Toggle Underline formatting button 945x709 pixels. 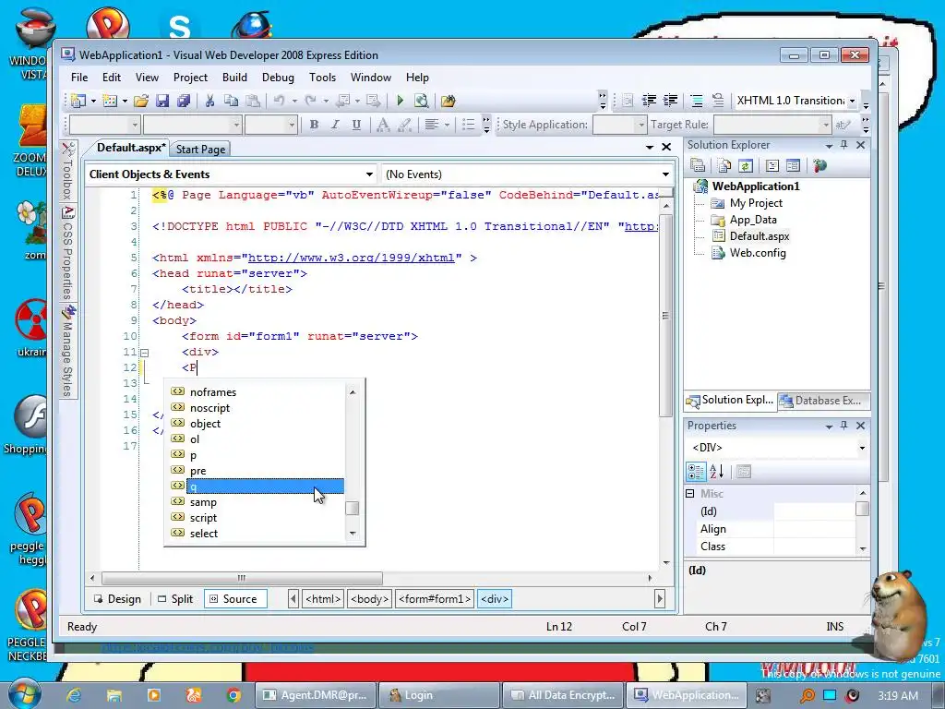(x=356, y=125)
